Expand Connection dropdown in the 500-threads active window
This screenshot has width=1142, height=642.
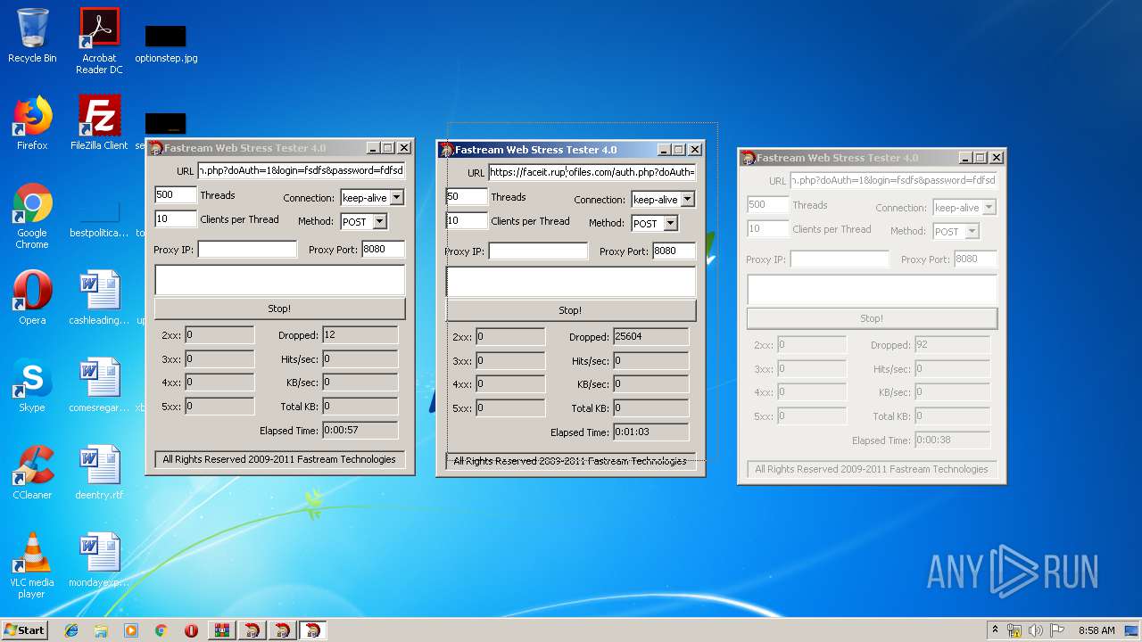coord(397,198)
